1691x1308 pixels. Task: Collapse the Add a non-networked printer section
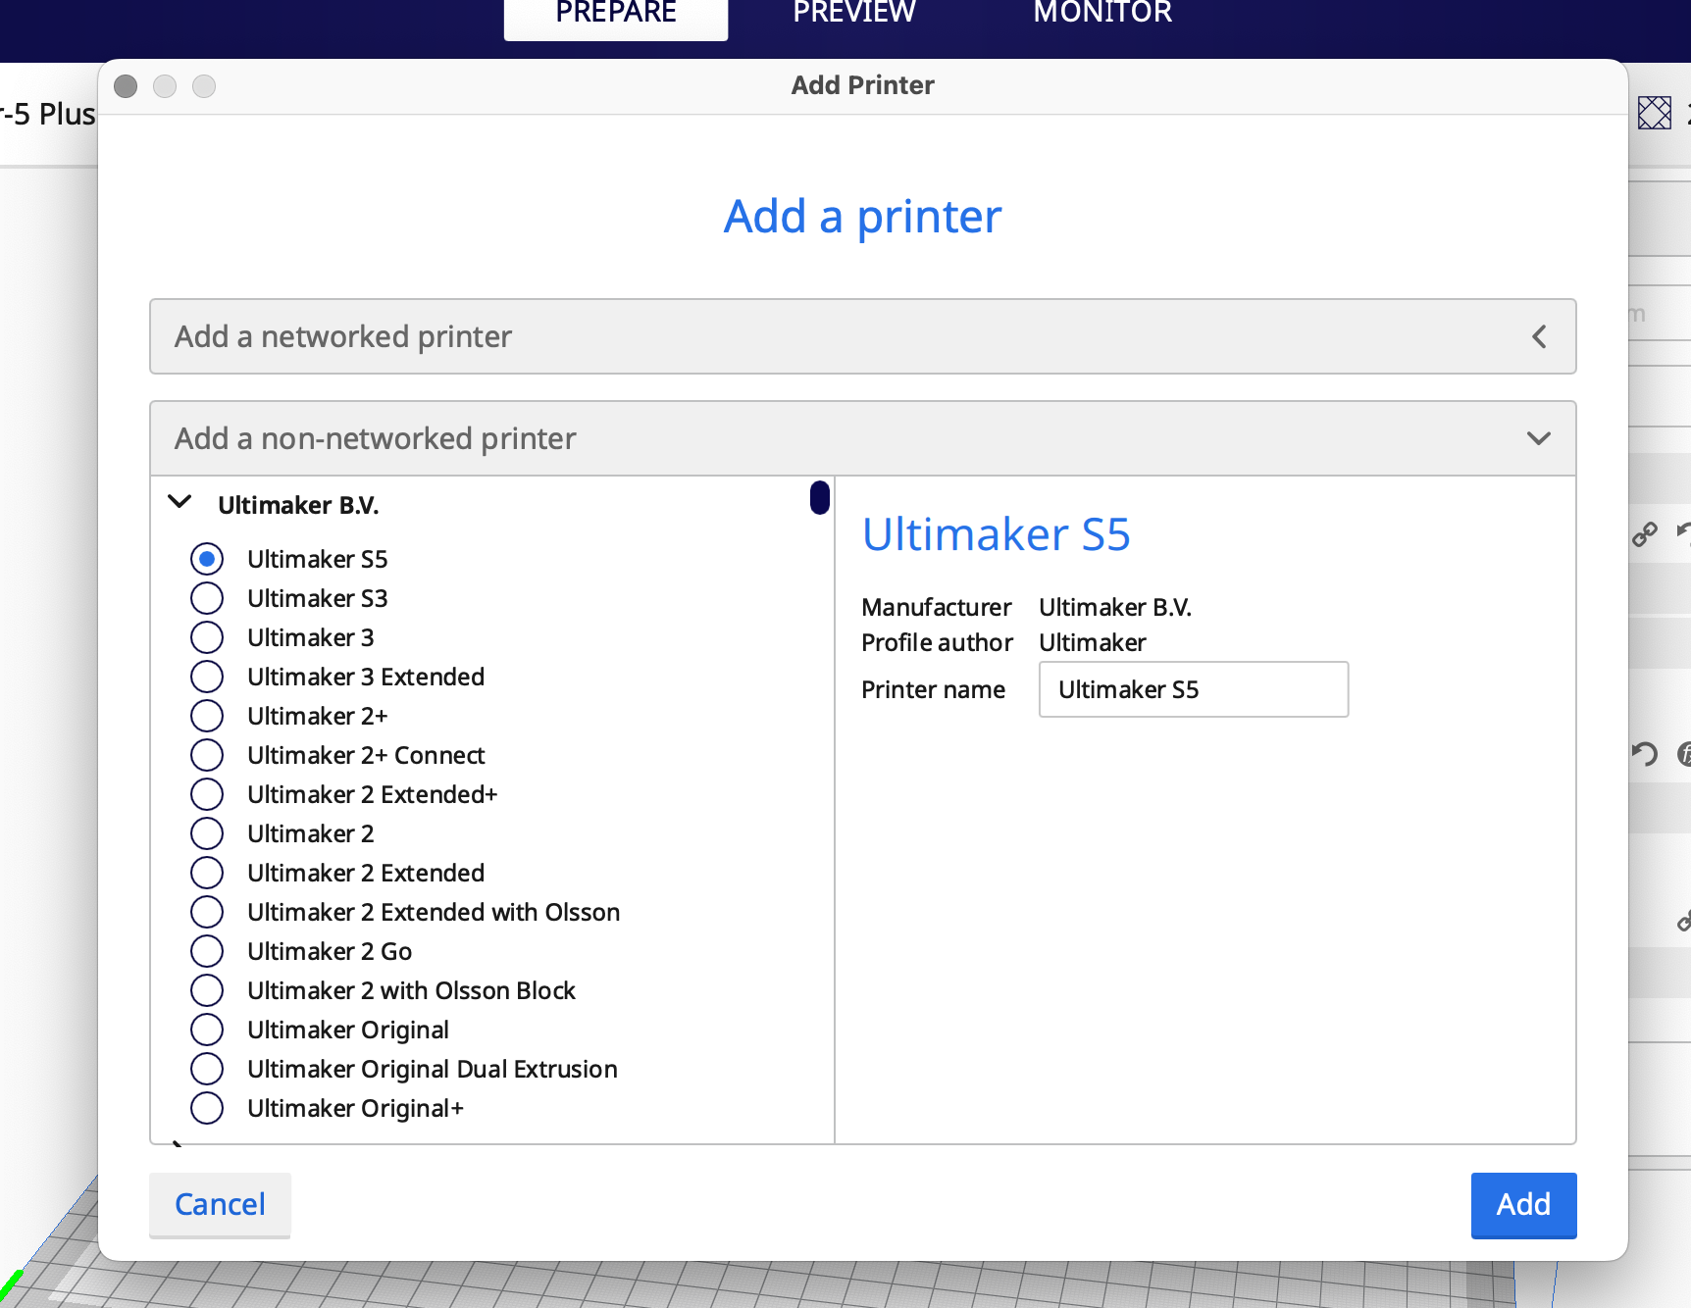[x=863, y=438]
